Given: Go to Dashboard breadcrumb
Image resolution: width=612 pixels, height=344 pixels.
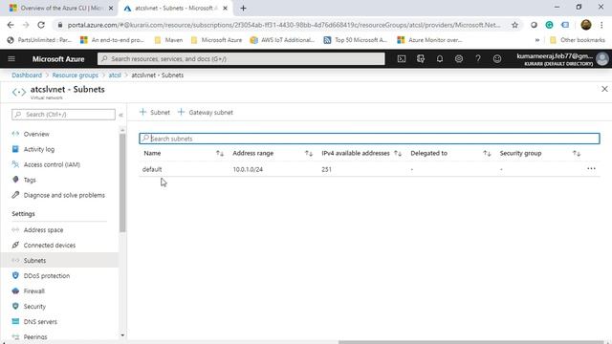Looking at the screenshot, I should 27,75.
